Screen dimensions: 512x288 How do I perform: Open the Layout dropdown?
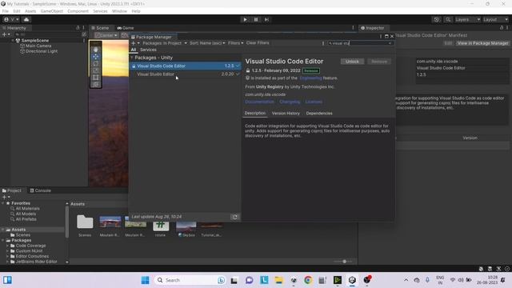(495, 19)
